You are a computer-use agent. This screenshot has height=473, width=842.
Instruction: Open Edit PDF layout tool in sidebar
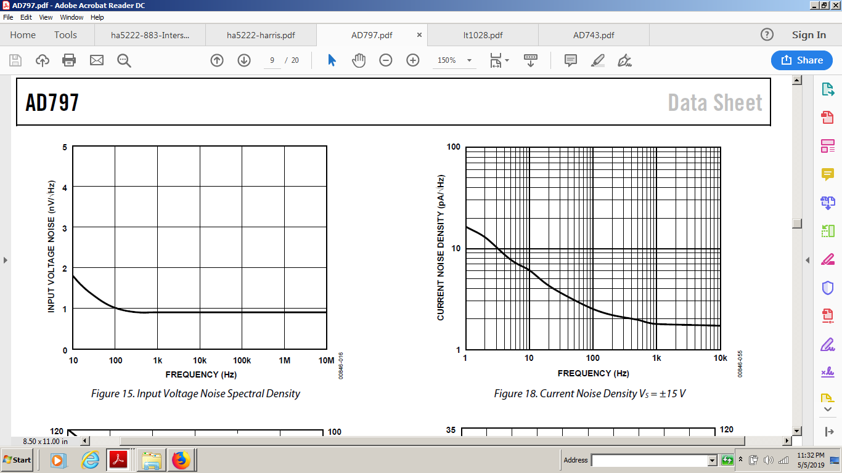coord(828,146)
